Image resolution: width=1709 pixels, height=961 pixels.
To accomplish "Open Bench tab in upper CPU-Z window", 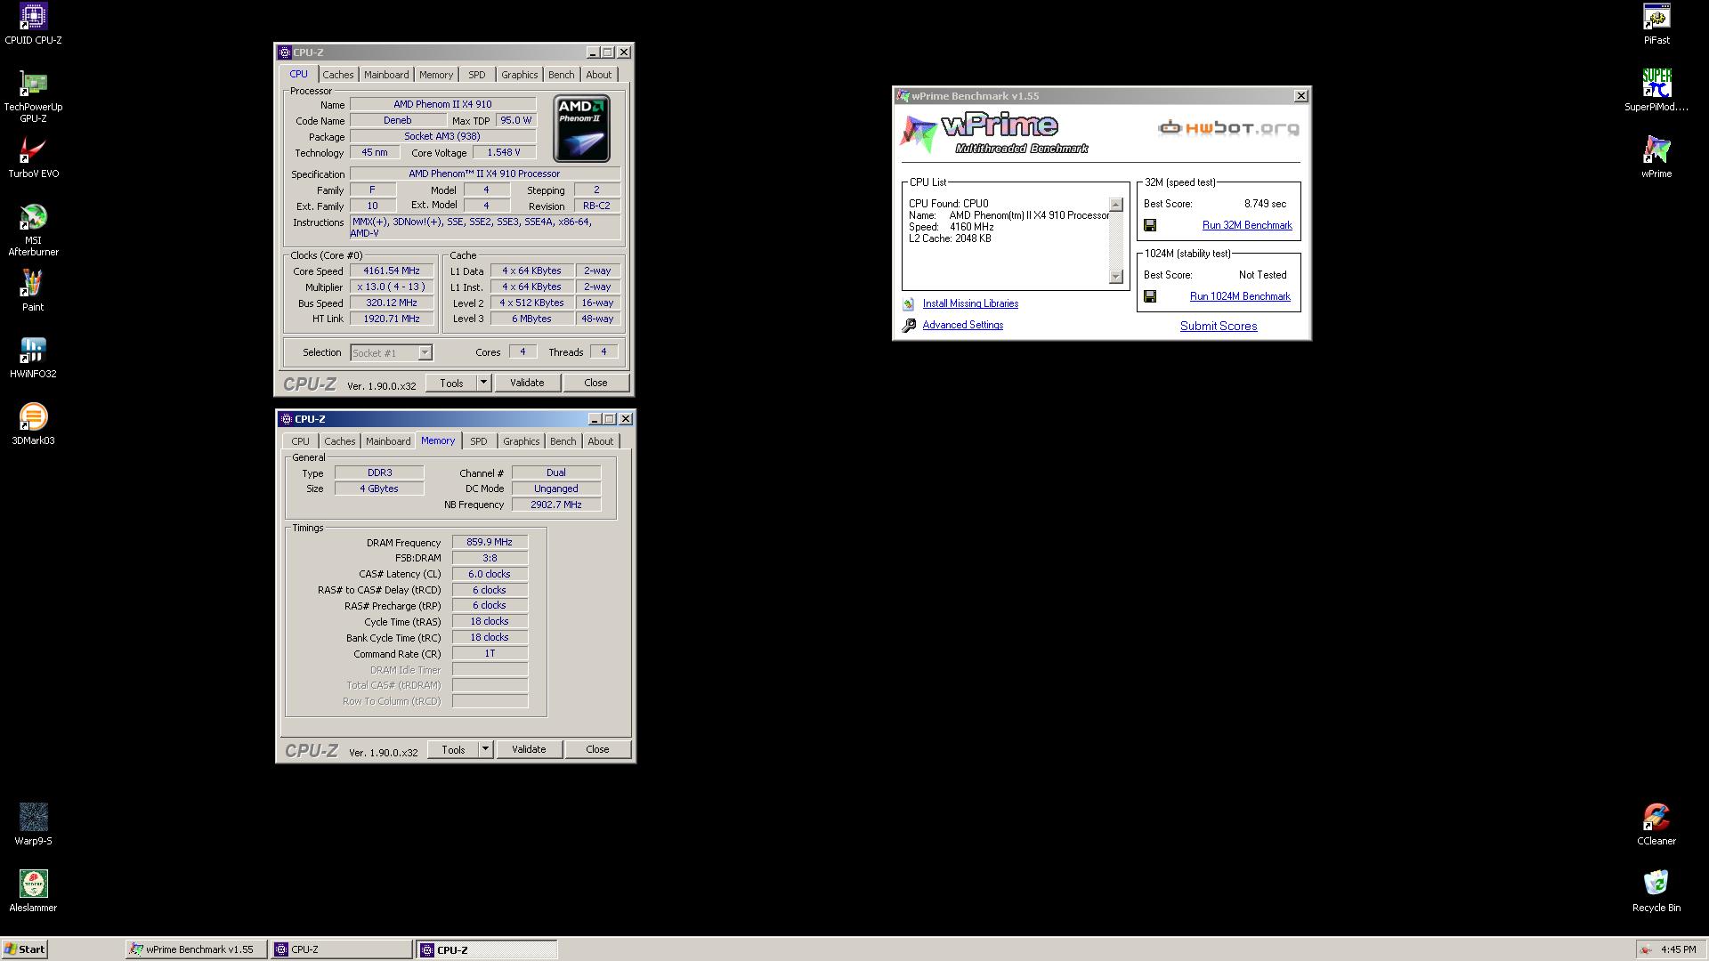I will point(562,75).
